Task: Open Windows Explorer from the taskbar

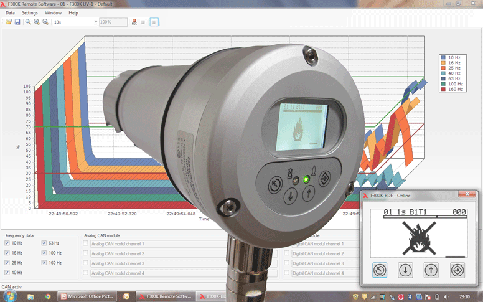Action: pyautogui.click(x=30, y=296)
